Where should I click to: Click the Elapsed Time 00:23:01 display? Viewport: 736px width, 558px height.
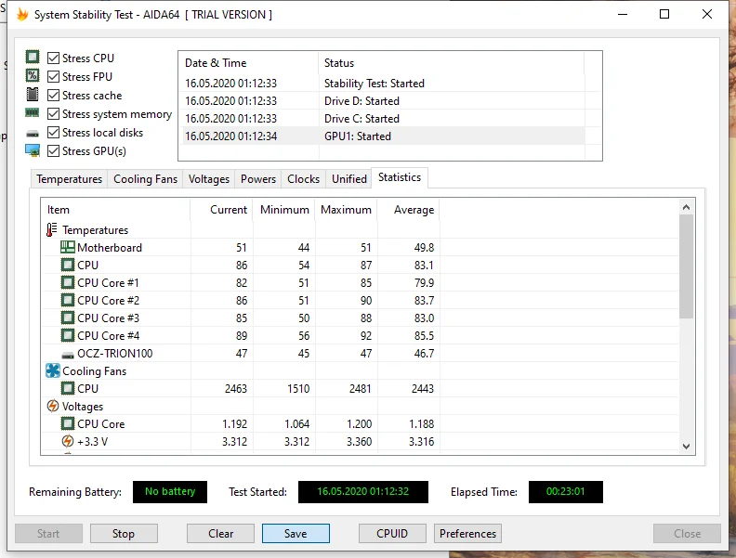(x=566, y=491)
